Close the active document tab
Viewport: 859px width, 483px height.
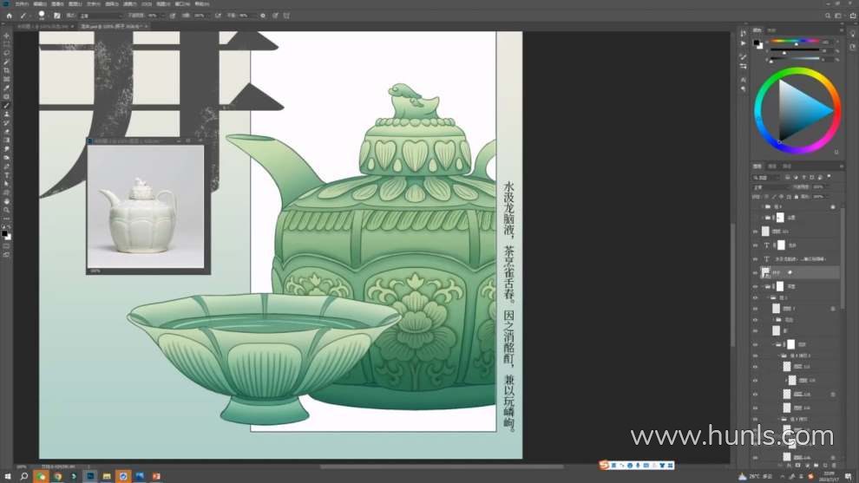[147, 26]
